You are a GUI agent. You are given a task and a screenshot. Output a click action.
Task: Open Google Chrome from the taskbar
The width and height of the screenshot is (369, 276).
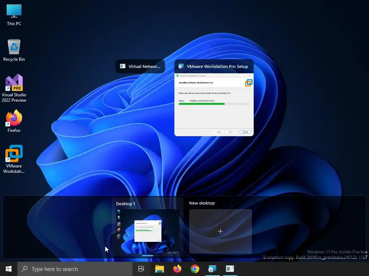click(195, 269)
